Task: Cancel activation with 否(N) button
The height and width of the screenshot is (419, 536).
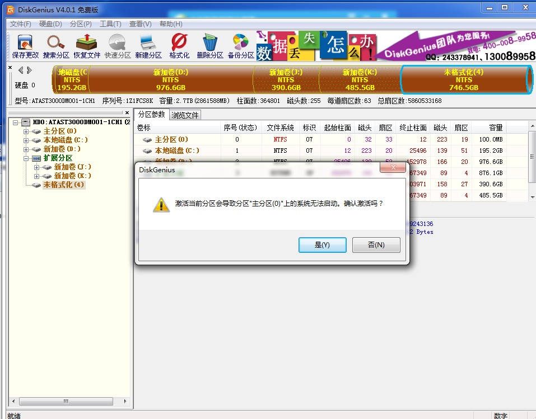Action: [x=376, y=245]
